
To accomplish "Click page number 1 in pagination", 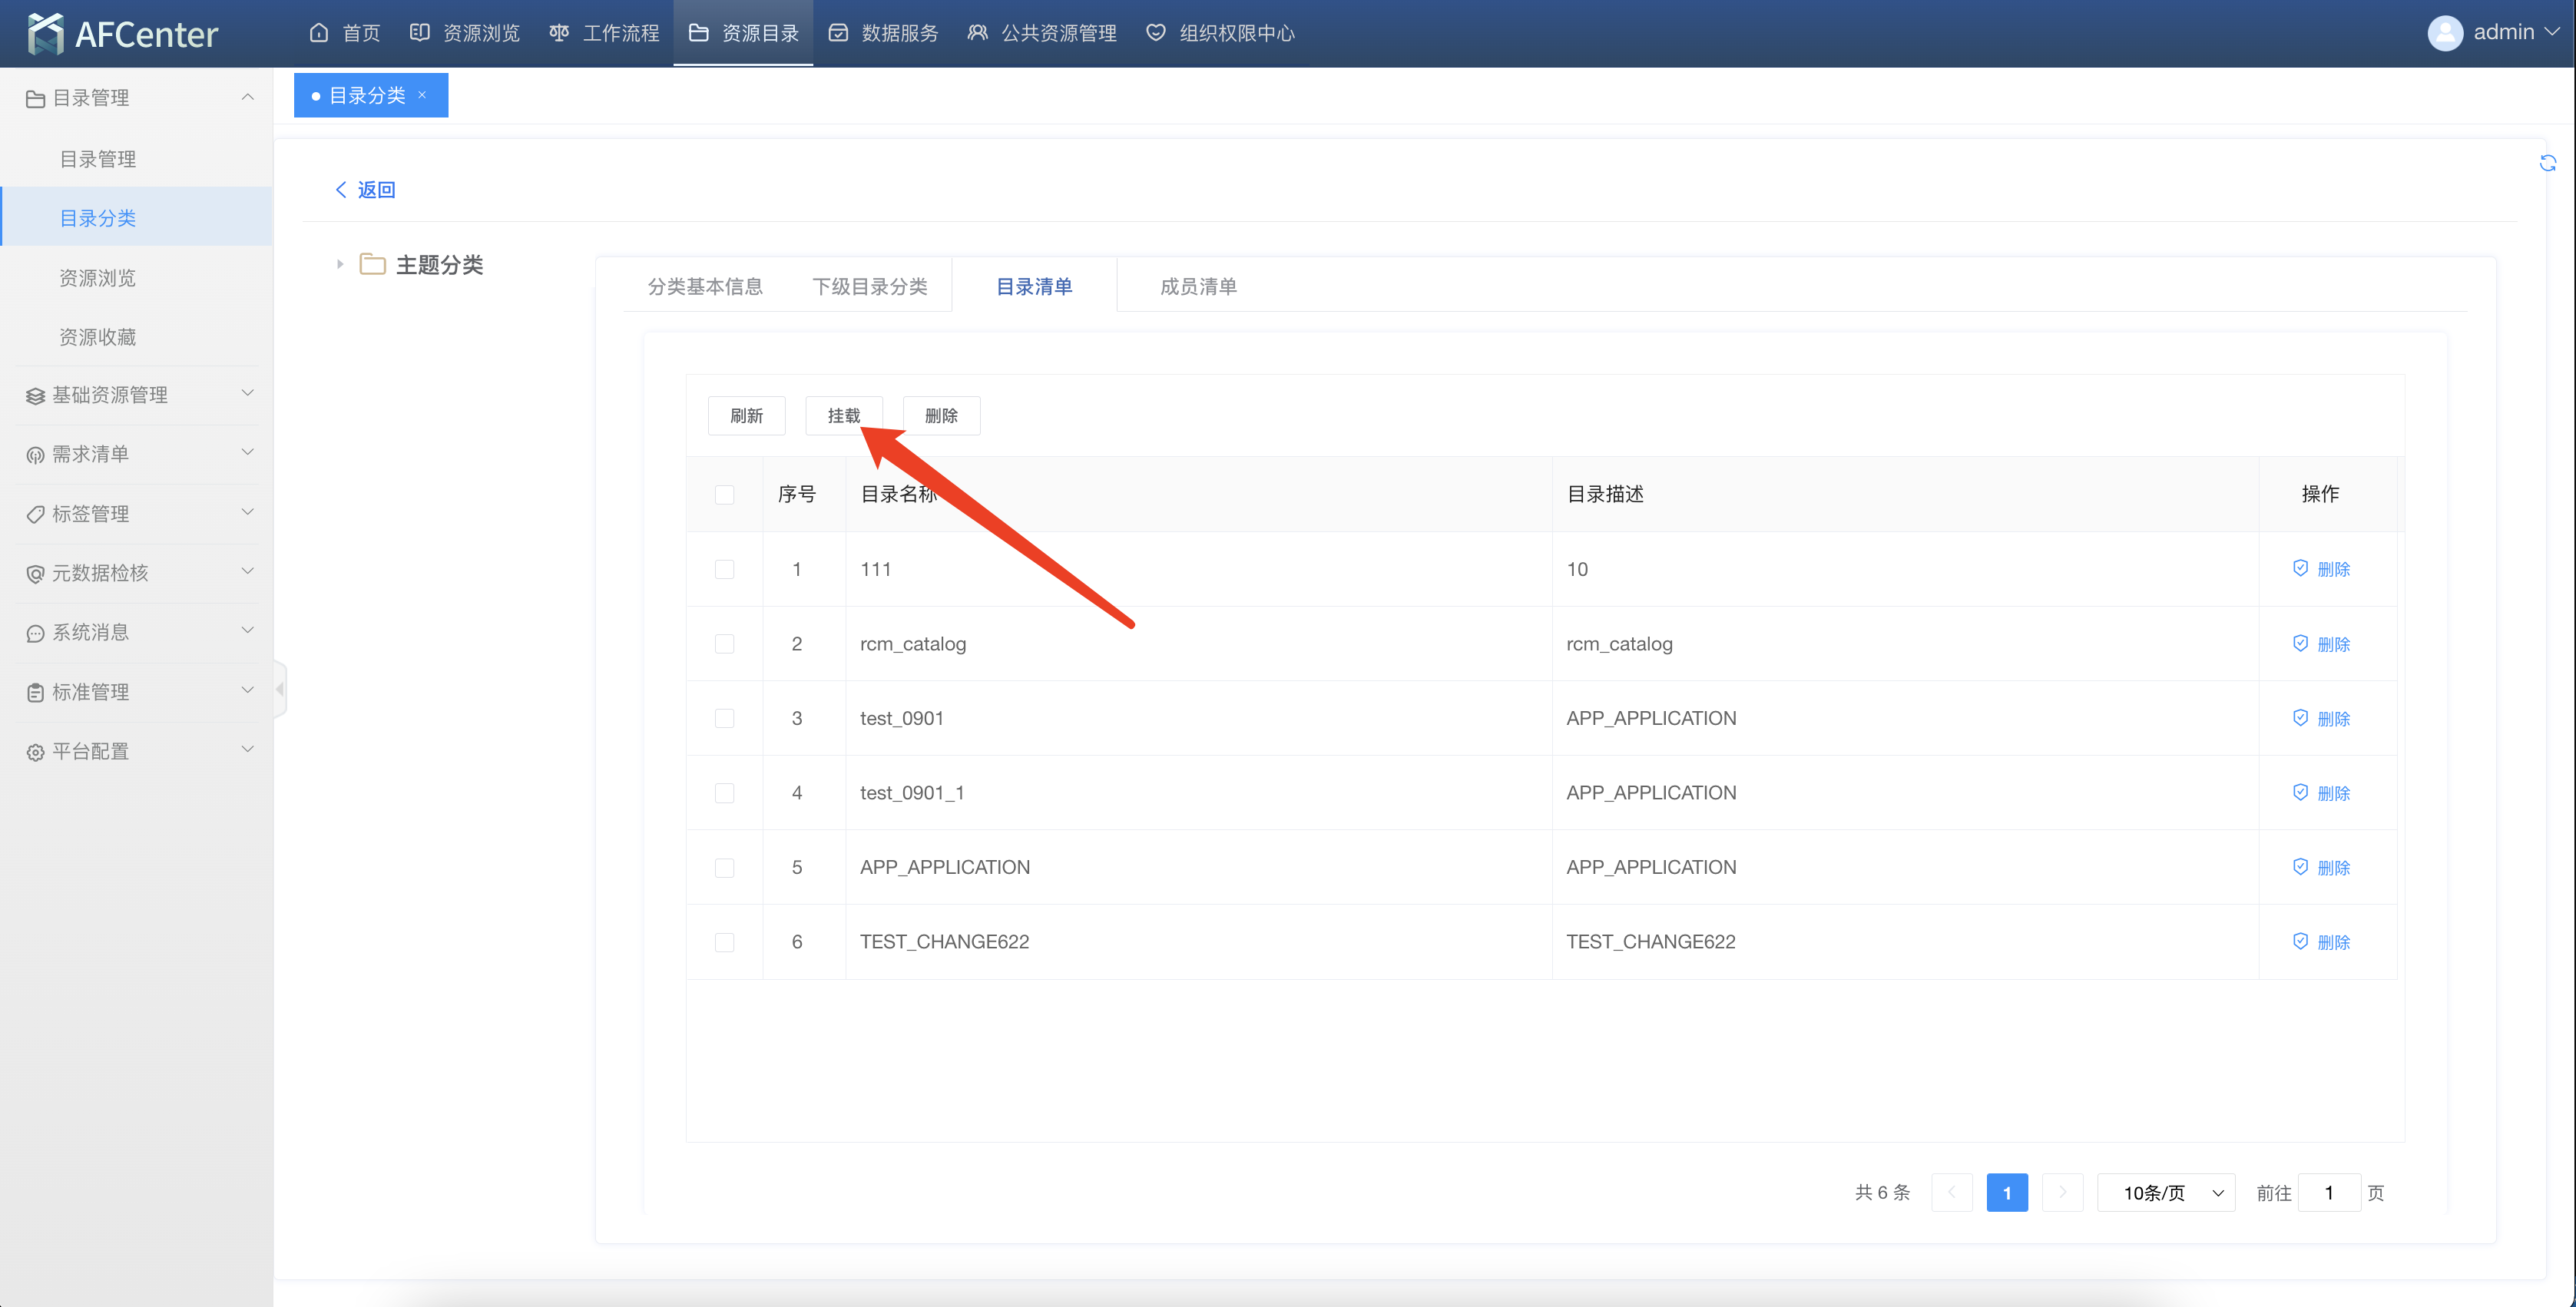I will pyautogui.click(x=2006, y=1192).
